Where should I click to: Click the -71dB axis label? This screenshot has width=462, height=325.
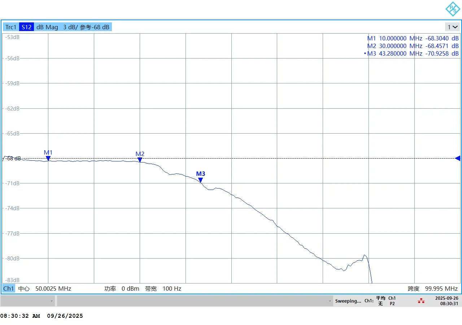click(x=12, y=183)
